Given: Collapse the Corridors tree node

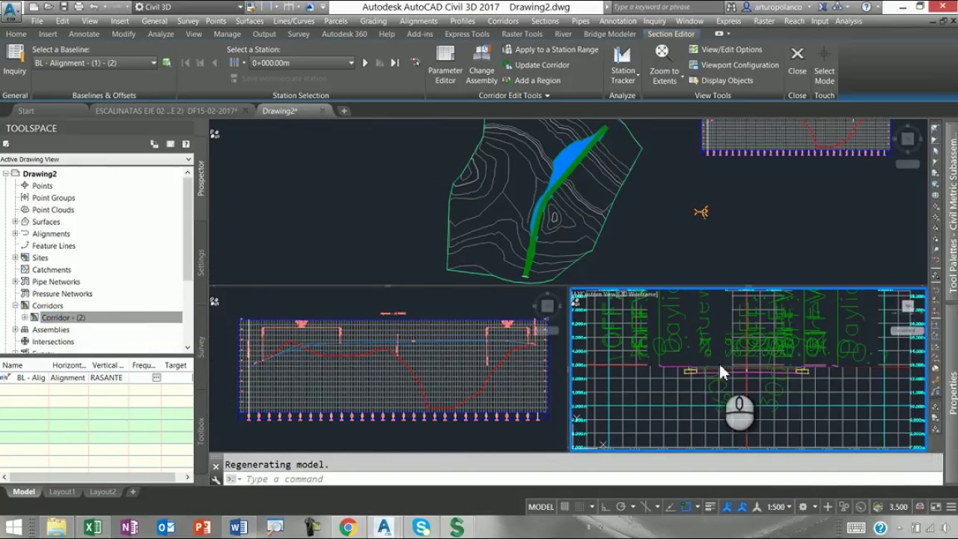Looking at the screenshot, I should click(x=15, y=305).
